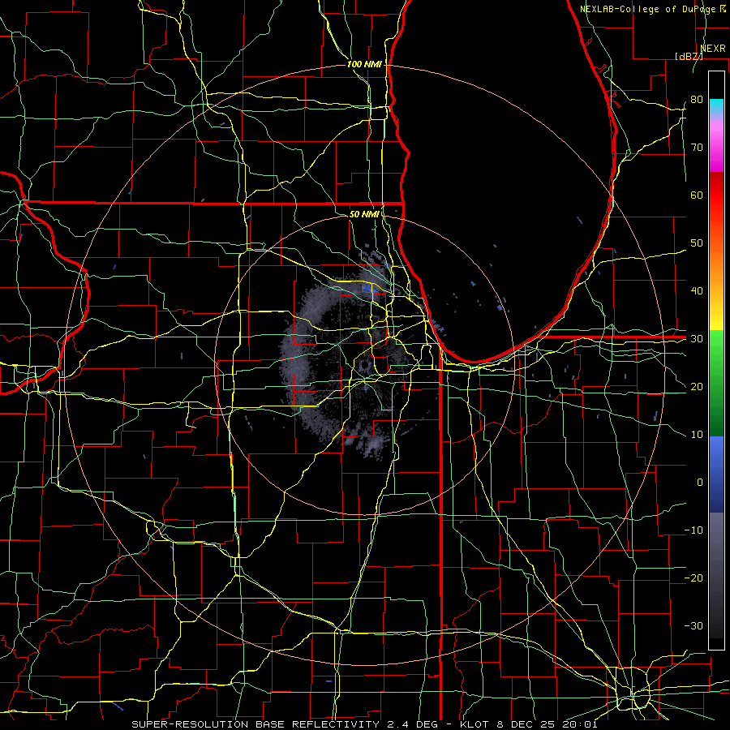The height and width of the screenshot is (730, 730).
Task: Click the KLOT station identifier
Action: pos(474,724)
